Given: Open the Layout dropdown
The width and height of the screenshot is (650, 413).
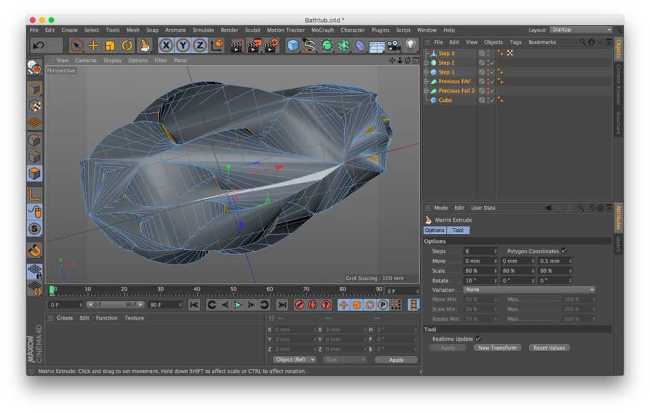Looking at the screenshot, I should (581, 30).
